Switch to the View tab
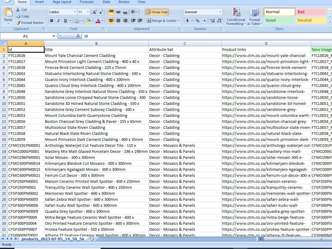332x249 pixels. pyautogui.click(x=141, y=2)
